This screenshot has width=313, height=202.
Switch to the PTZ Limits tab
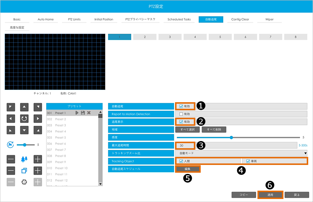point(72,19)
